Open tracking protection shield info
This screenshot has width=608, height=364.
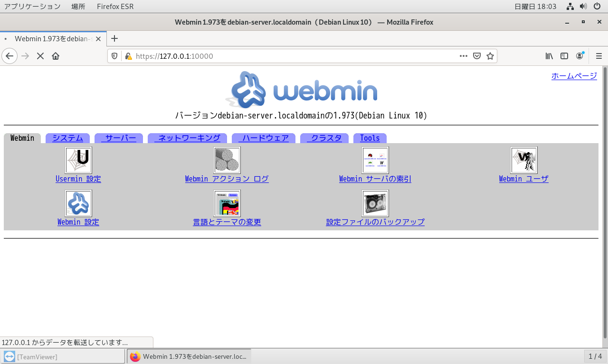click(x=114, y=56)
